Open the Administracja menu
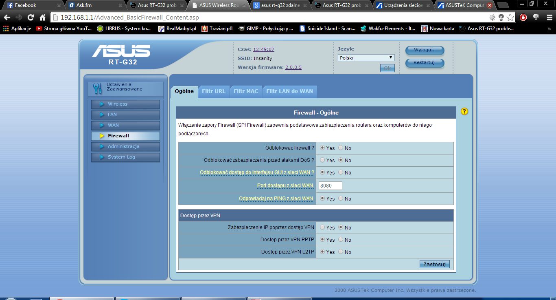 pos(125,147)
